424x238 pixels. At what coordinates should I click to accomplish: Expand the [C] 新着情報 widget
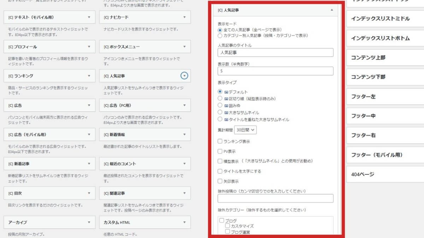(184, 134)
